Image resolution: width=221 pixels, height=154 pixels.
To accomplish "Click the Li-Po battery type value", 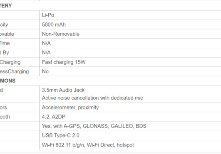I will [x=48, y=15].
